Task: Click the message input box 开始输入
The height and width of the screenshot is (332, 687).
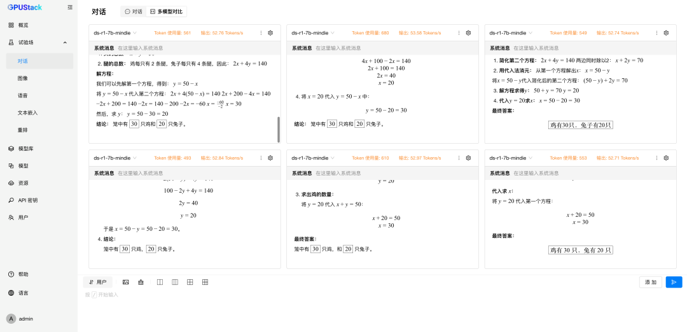Action: 384,294
